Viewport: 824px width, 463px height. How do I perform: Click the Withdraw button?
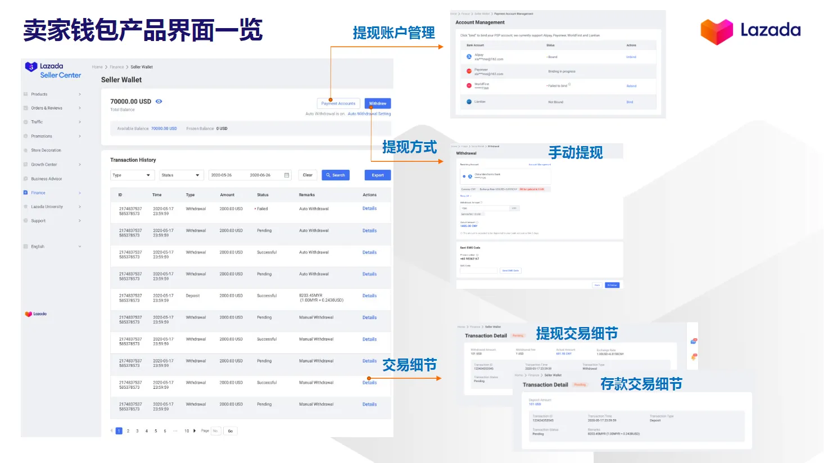pyautogui.click(x=377, y=103)
